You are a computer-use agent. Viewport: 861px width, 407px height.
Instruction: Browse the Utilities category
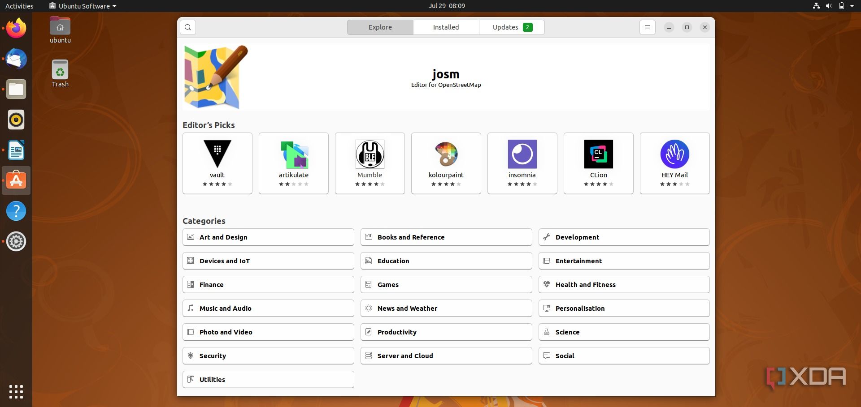pyautogui.click(x=268, y=380)
